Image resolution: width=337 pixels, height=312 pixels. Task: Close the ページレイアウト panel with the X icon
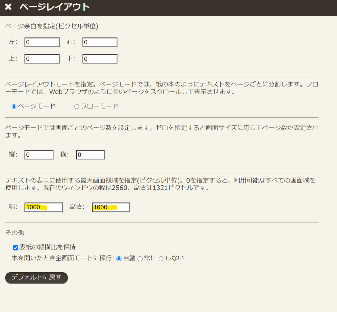8,7
